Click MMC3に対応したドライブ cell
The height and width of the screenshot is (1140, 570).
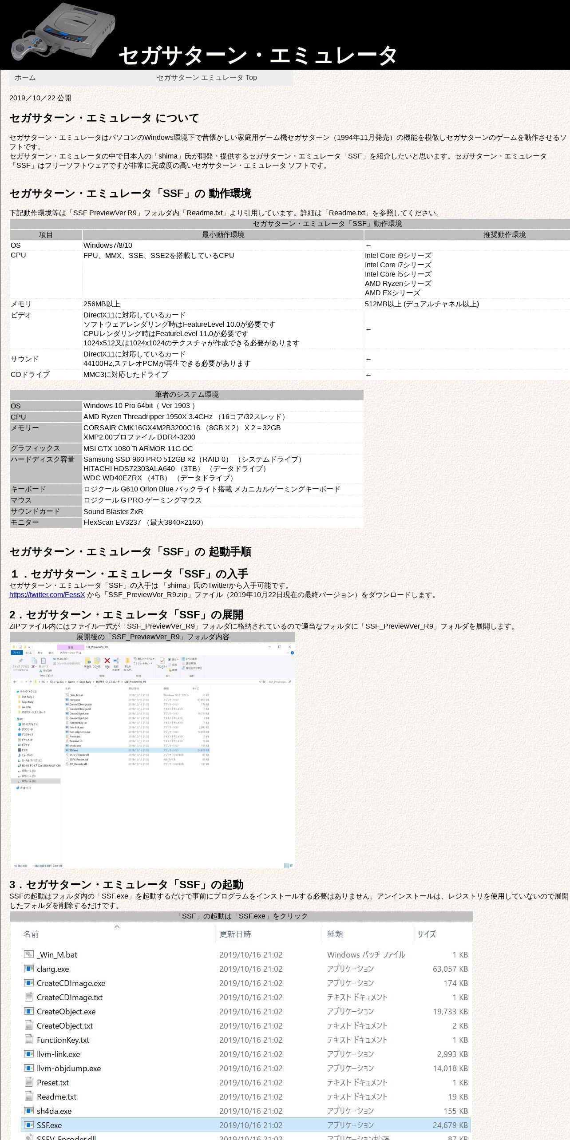(x=223, y=375)
